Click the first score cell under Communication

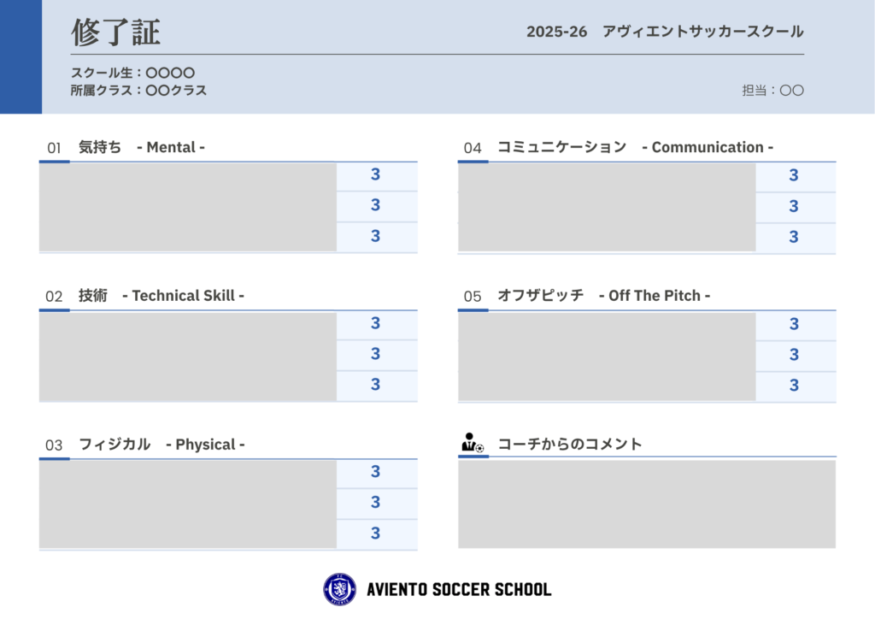(794, 176)
